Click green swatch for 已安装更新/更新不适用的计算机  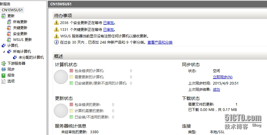(x=71, y=83)
